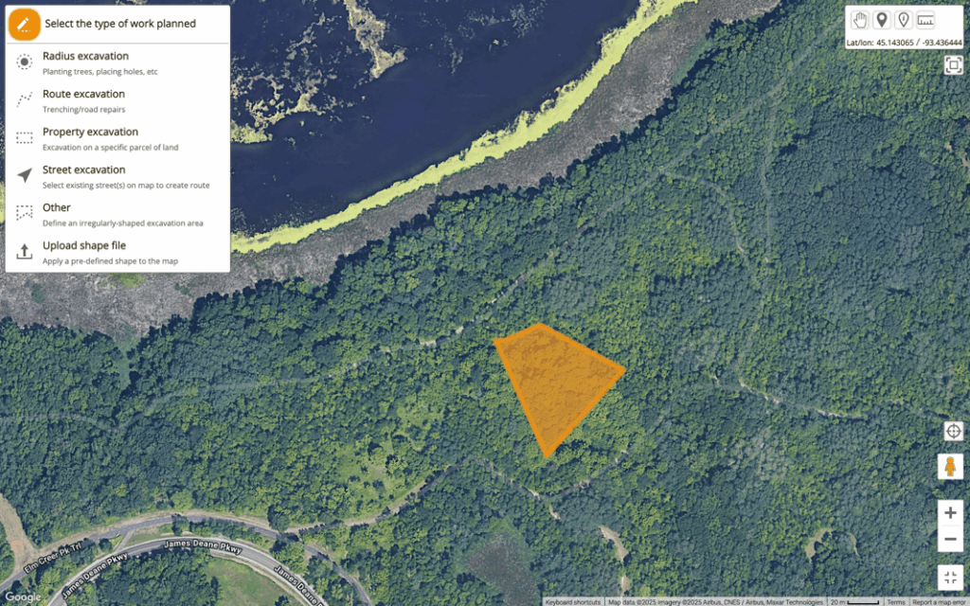The height and width of the screenshot is (606, 970).
Task: Open the Terms link
Action: coord(896,601)
